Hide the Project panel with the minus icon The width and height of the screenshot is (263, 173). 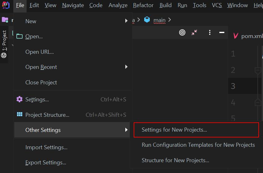click(222, 32)
